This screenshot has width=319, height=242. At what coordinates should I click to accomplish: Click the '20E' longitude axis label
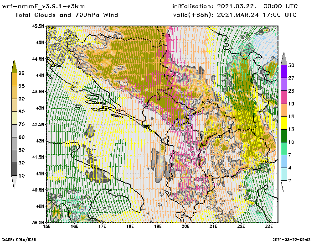tap(185, 226)
